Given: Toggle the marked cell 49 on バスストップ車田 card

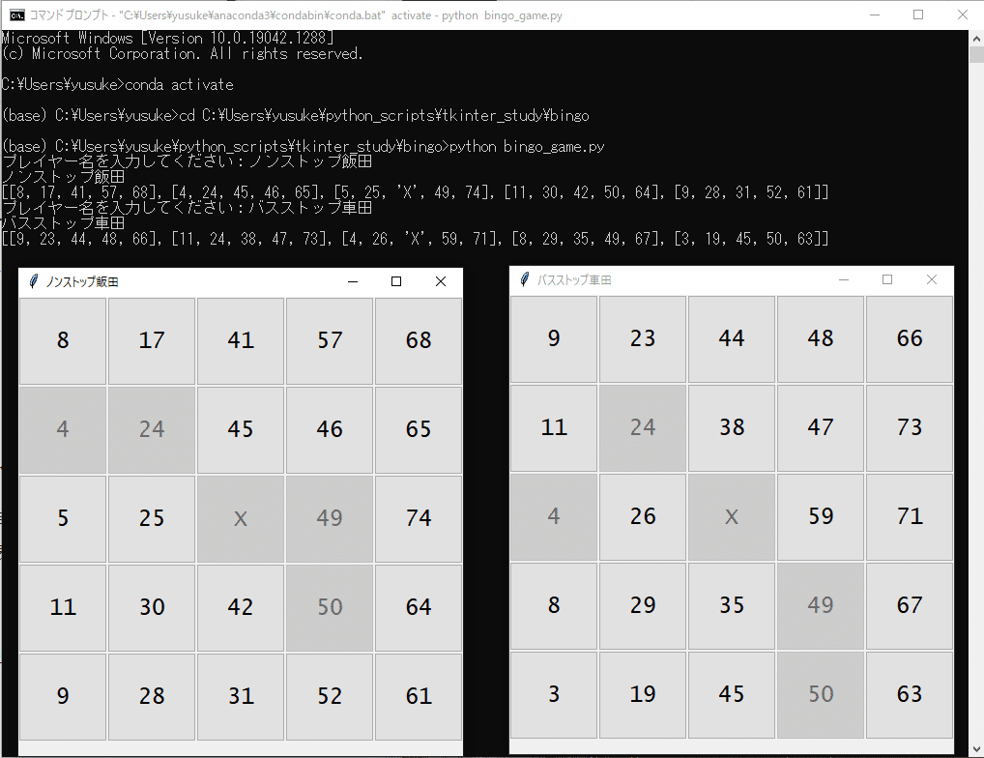Looking at the screenshot, I should [820, 605].
